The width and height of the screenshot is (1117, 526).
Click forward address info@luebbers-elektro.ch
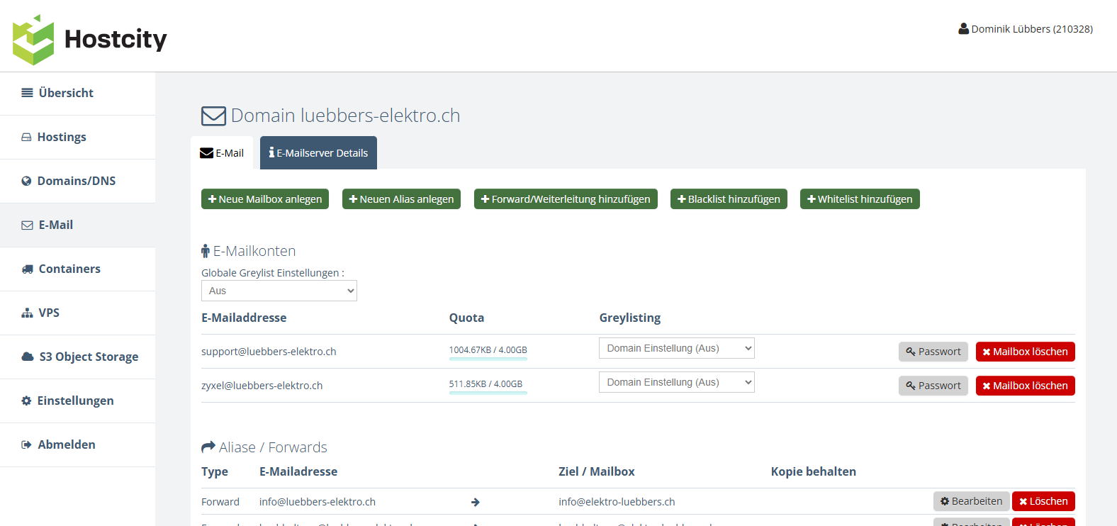[318, 502]
